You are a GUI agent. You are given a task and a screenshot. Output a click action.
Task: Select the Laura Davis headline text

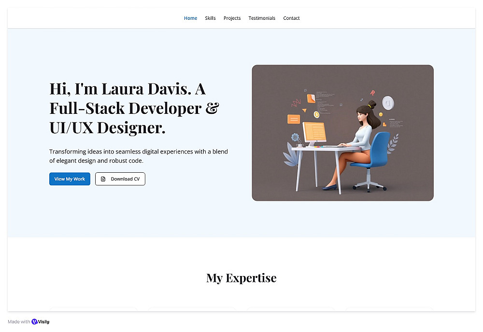coord(134,108)
